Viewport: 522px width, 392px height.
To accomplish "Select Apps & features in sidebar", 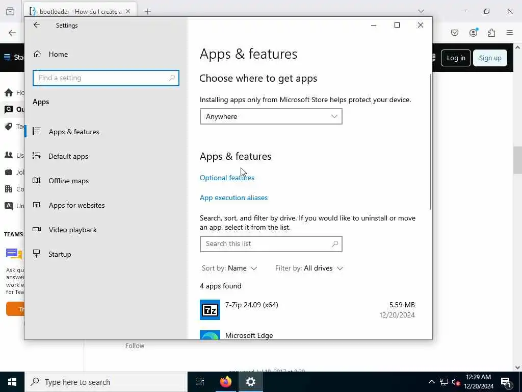I will (x=74, y=132).
